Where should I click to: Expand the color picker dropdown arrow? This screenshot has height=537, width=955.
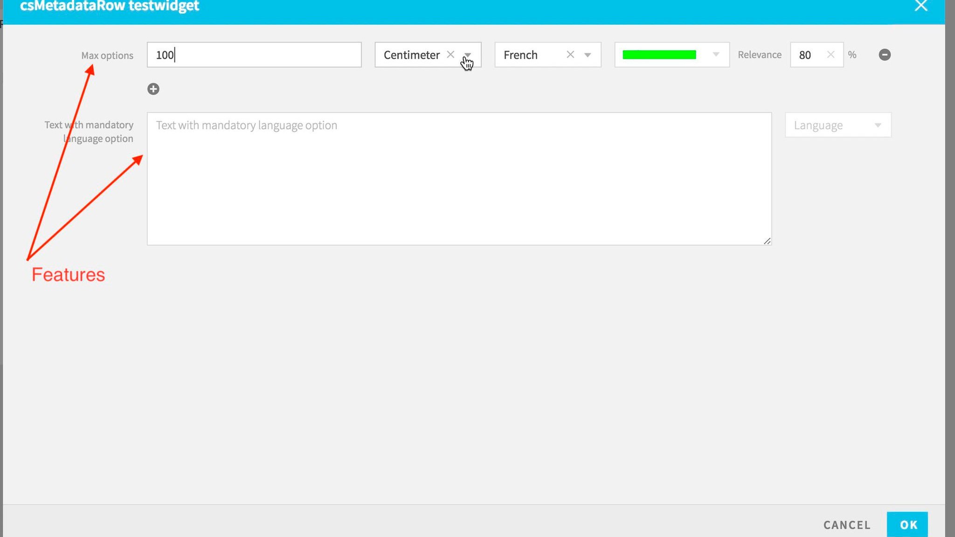(716, 55)
